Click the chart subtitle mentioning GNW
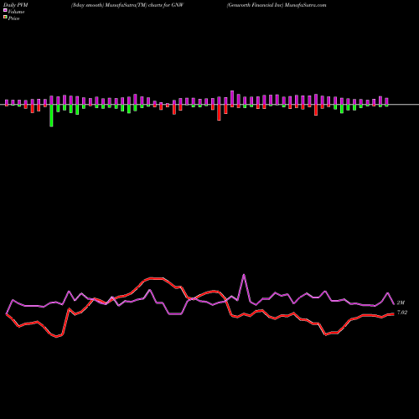The height and width of the screenshot is (419, 419). tap(127, 5)
